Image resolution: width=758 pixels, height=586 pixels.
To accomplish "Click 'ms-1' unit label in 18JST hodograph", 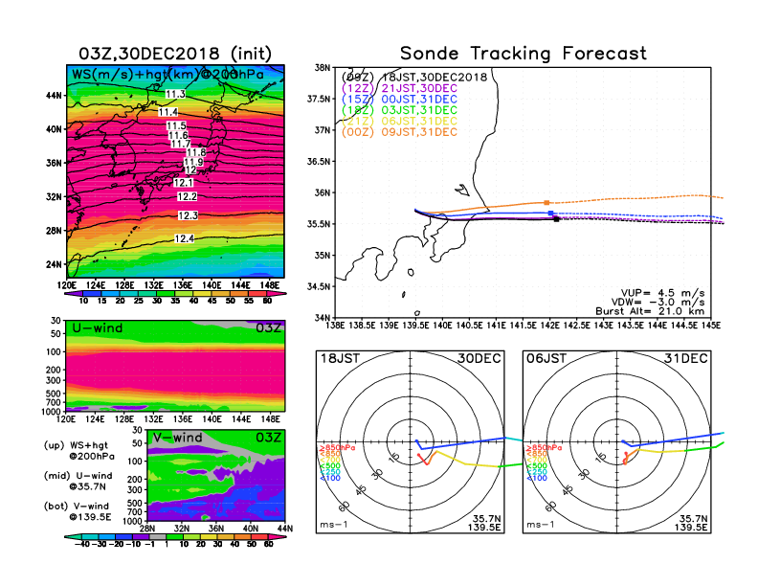I will pyautogui.click(x=334, y=525).
